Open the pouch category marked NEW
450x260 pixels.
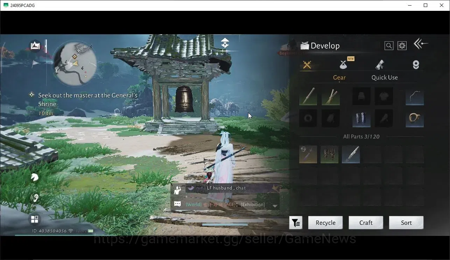(343, 65)
